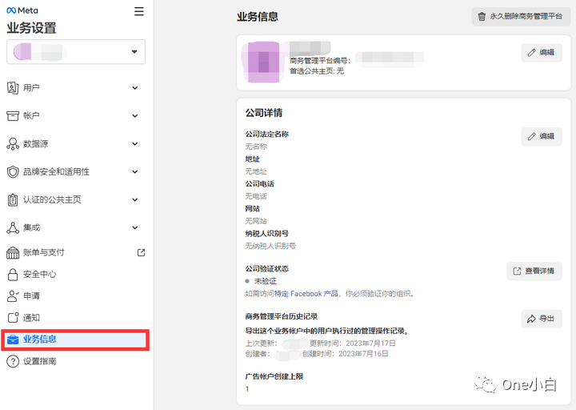Click the 更新时间 2023年7月17日 text
The width and height of the screenshot is (576, 410).
[352, 344]
